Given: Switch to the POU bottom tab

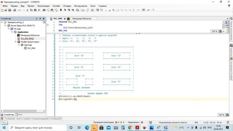Looking at the screenshot, I should click(19, 115).
